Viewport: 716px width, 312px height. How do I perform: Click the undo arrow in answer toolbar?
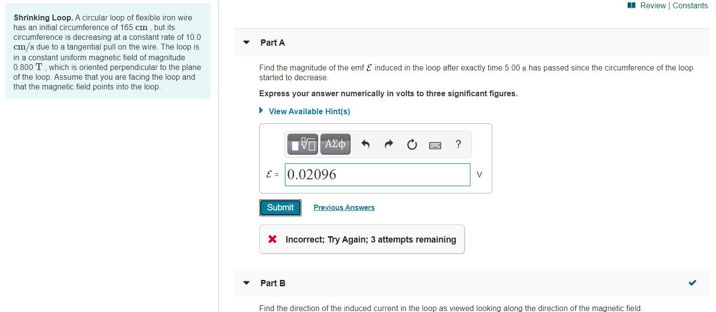(x=365, y=144)
